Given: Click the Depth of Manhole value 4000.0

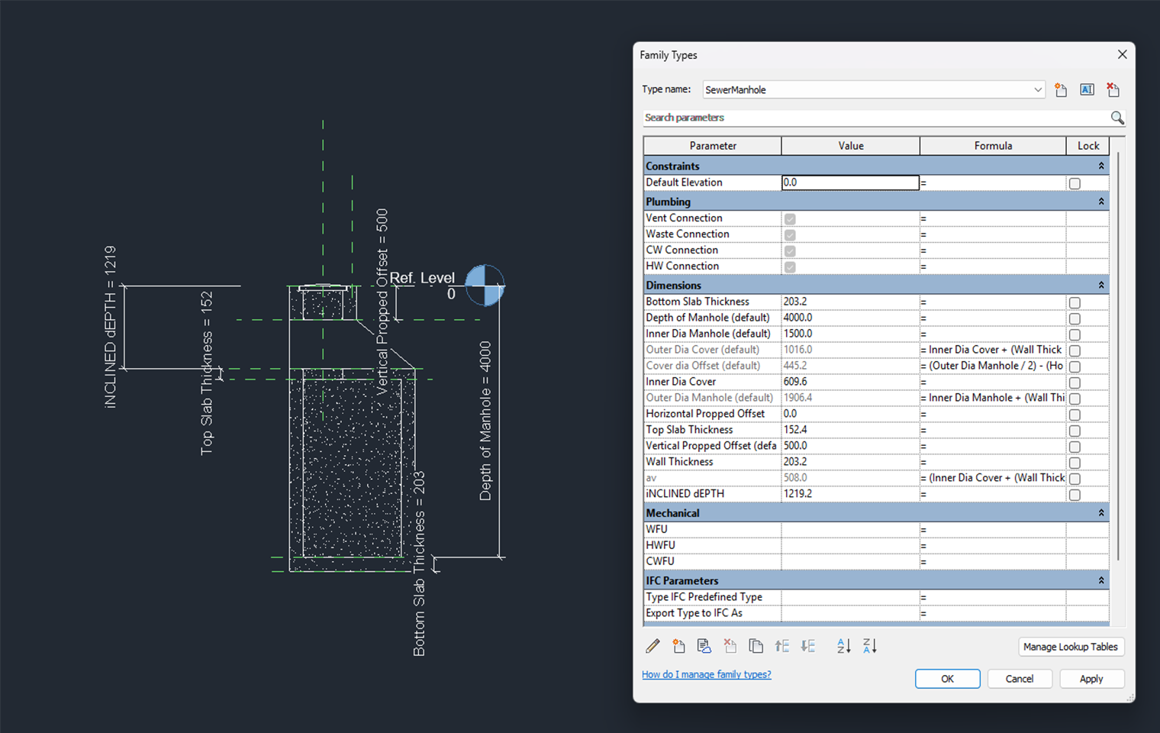Looking at the screenshot, I should (850, 318).
